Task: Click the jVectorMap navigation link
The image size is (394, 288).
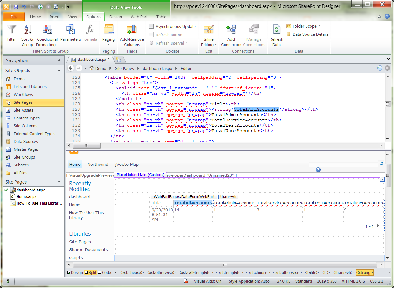Action: [x=127, y=165]
